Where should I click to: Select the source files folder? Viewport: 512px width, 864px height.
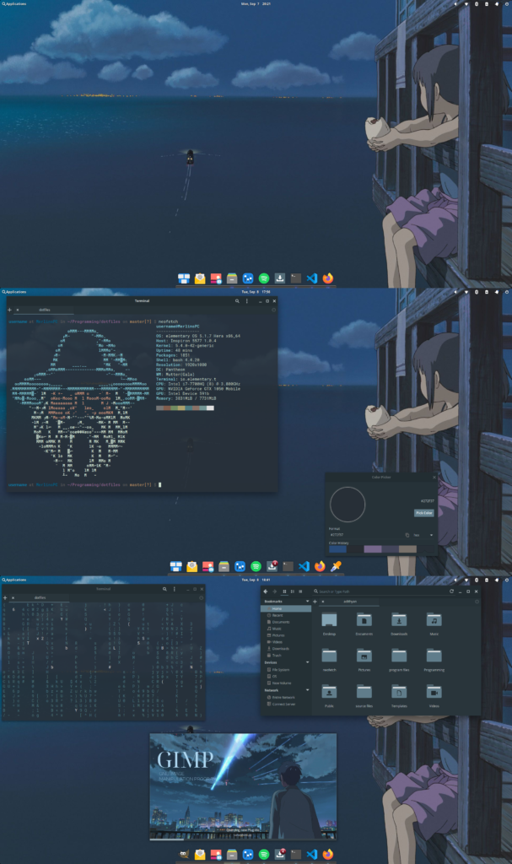364,691
